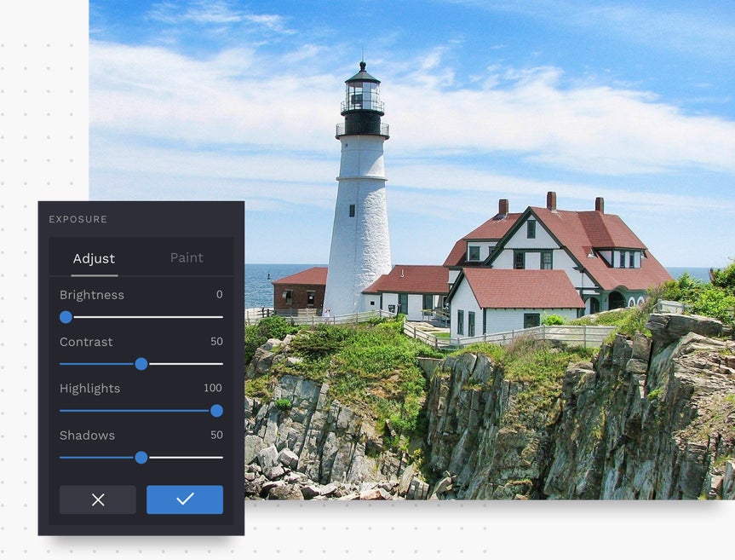Click the EXPOSURE panel title
The image size is (735, 560).
click(78, 219)
